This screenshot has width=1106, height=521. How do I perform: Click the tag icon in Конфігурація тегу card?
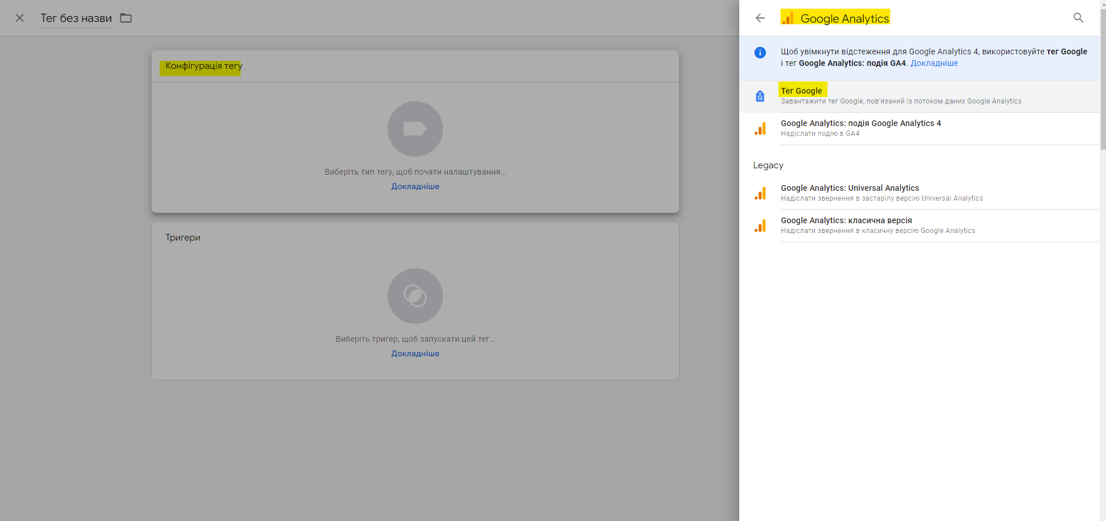(415, 129)
